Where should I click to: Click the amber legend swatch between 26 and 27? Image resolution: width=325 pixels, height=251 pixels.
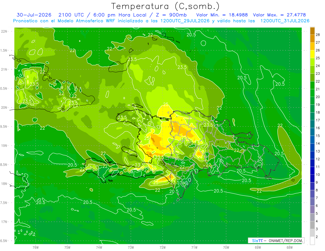312,46
